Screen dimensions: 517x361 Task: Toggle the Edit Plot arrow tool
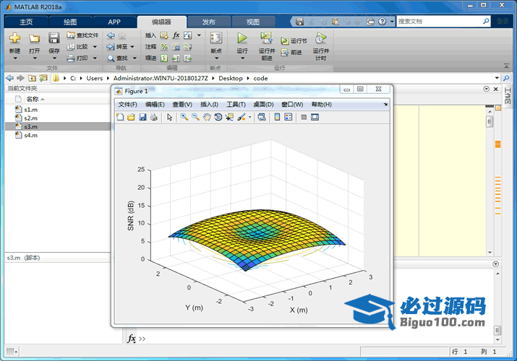click(169, 117)
